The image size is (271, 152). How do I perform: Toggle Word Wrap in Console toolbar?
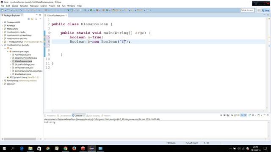click(238, 115)
